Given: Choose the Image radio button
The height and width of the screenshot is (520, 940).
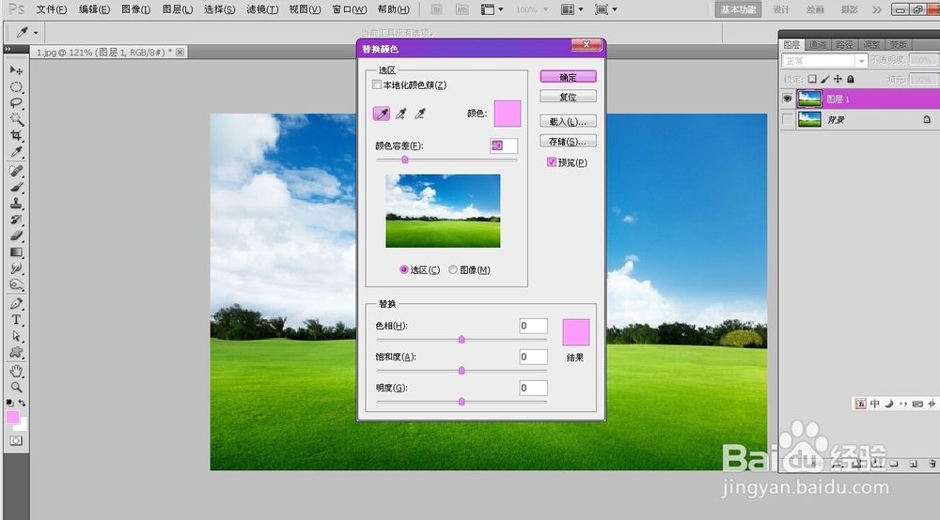Looking at the screenshot, I should point(453,270).
